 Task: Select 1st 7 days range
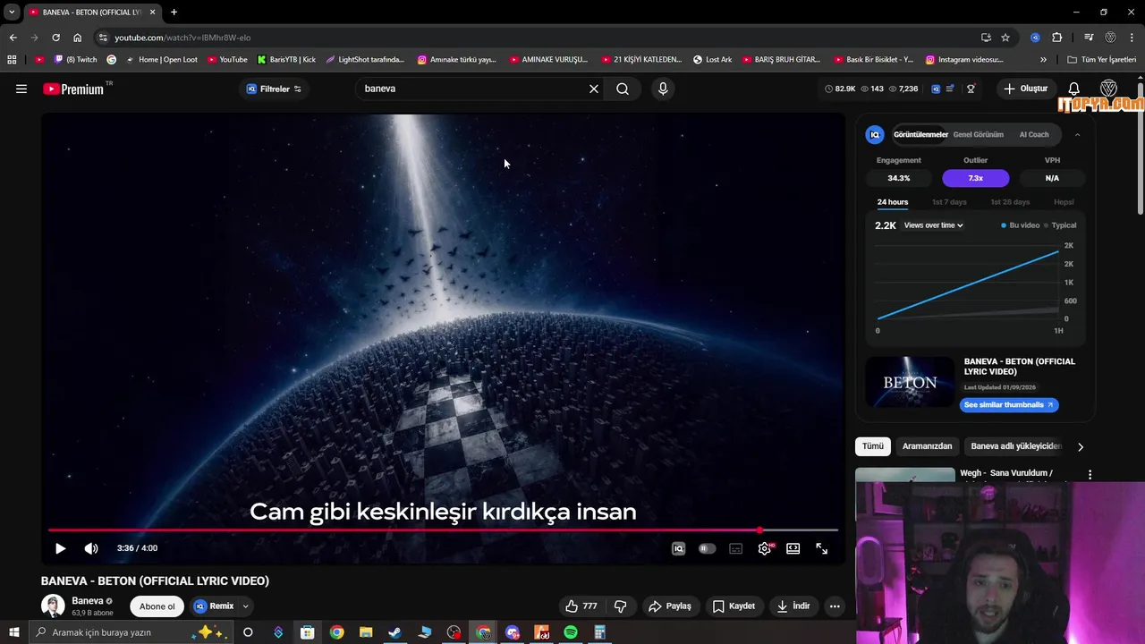coord(949,202)
